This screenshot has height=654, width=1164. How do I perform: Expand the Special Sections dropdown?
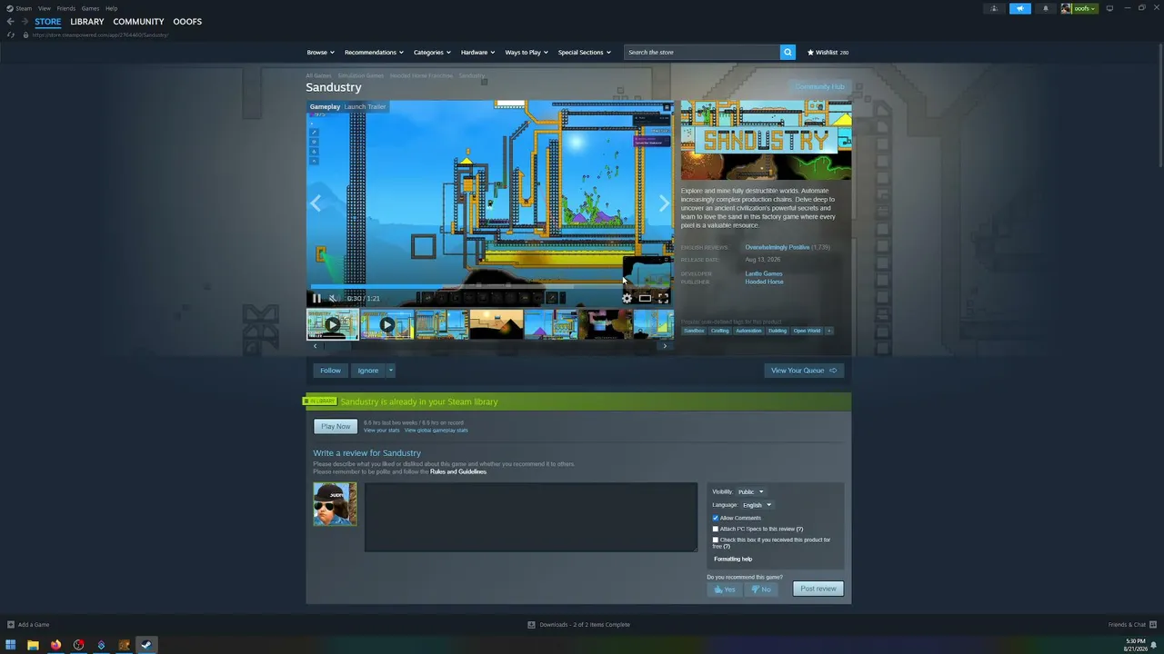pyautogui.click(x=584, y=52)
